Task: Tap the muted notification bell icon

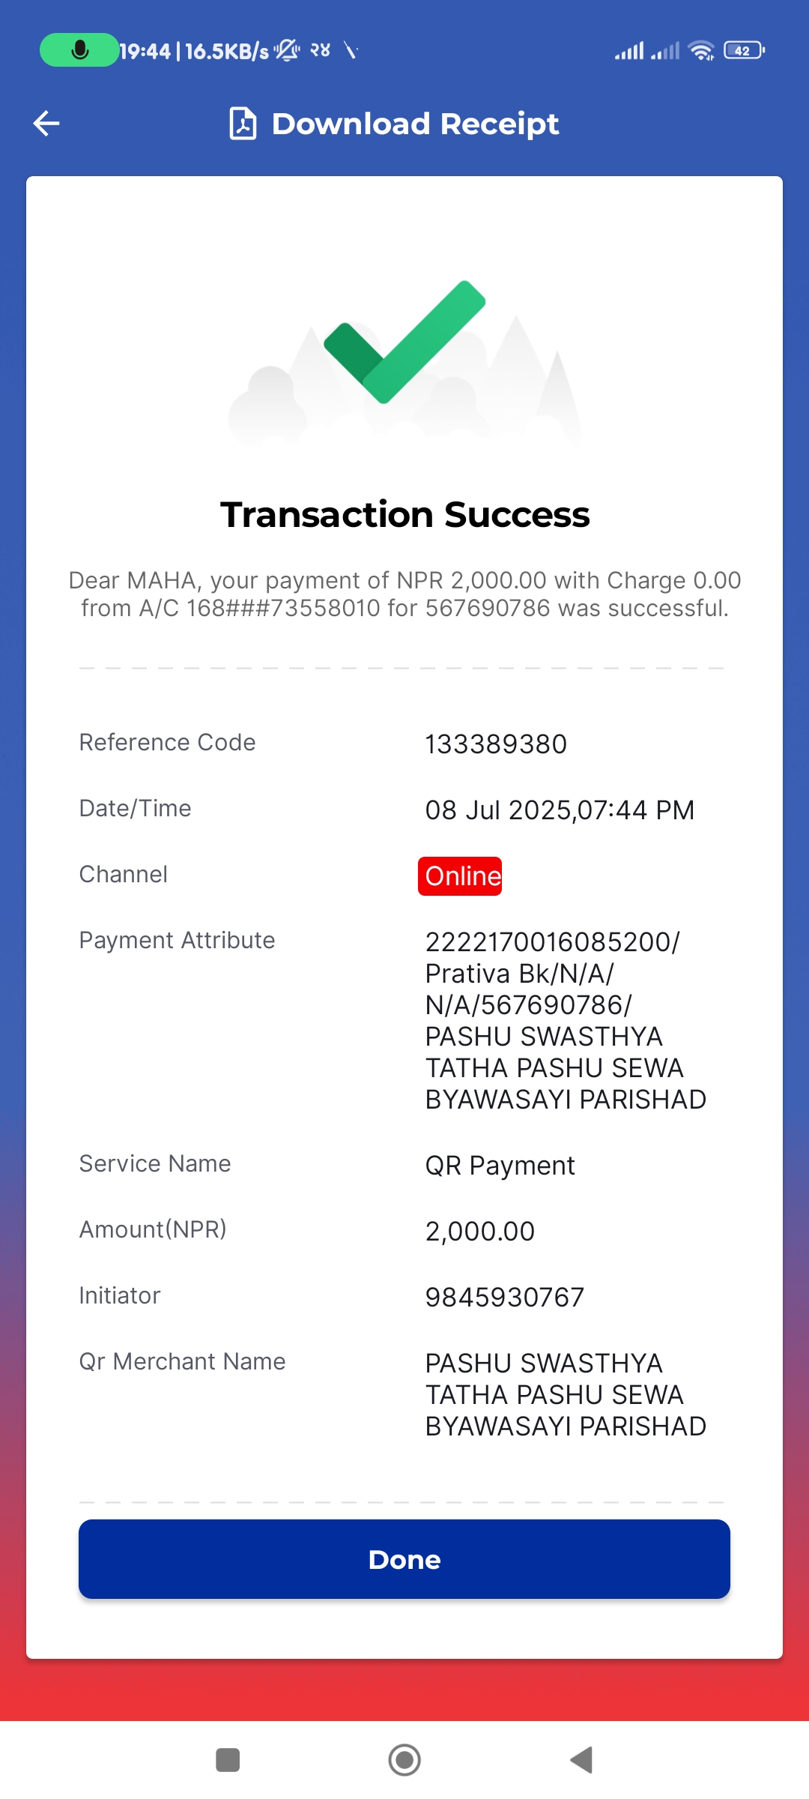Action: pyautogui.click(x=287, y=50)
